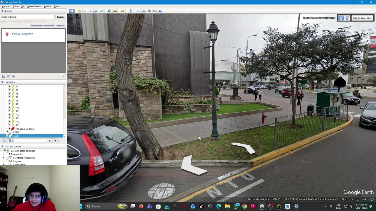376x211 pixels.
Task: Select the Add Image Overlay tool
Action: tap(96, 11)
